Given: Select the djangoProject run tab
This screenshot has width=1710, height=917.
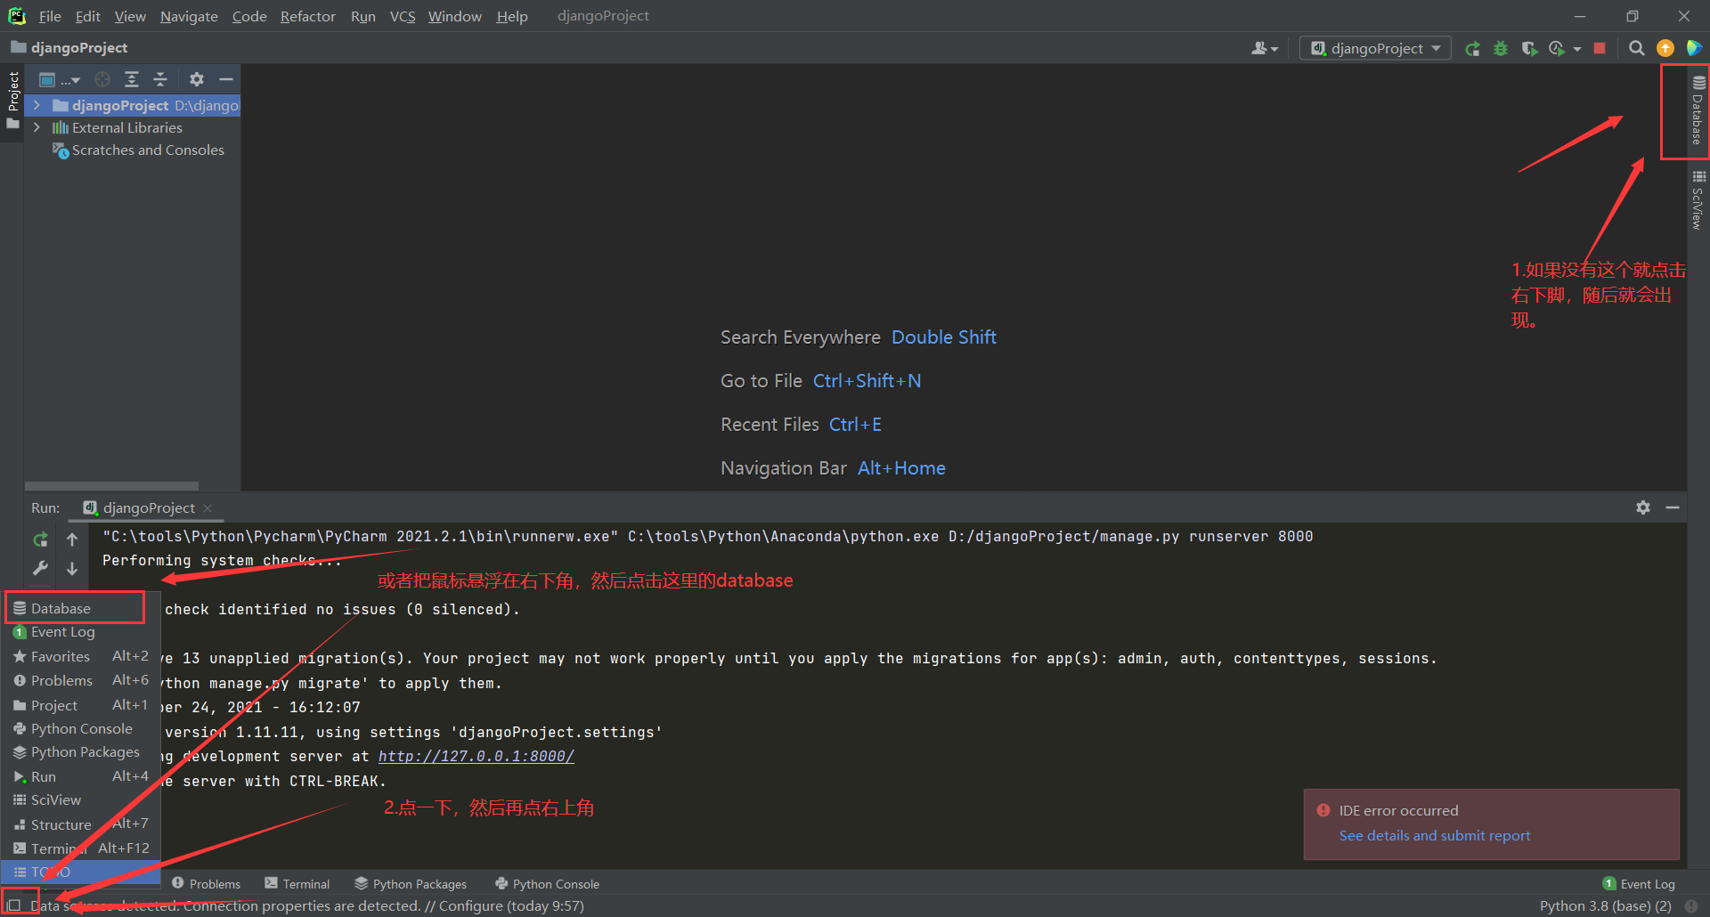Looking at the screenshot, I should click(147, 507).
